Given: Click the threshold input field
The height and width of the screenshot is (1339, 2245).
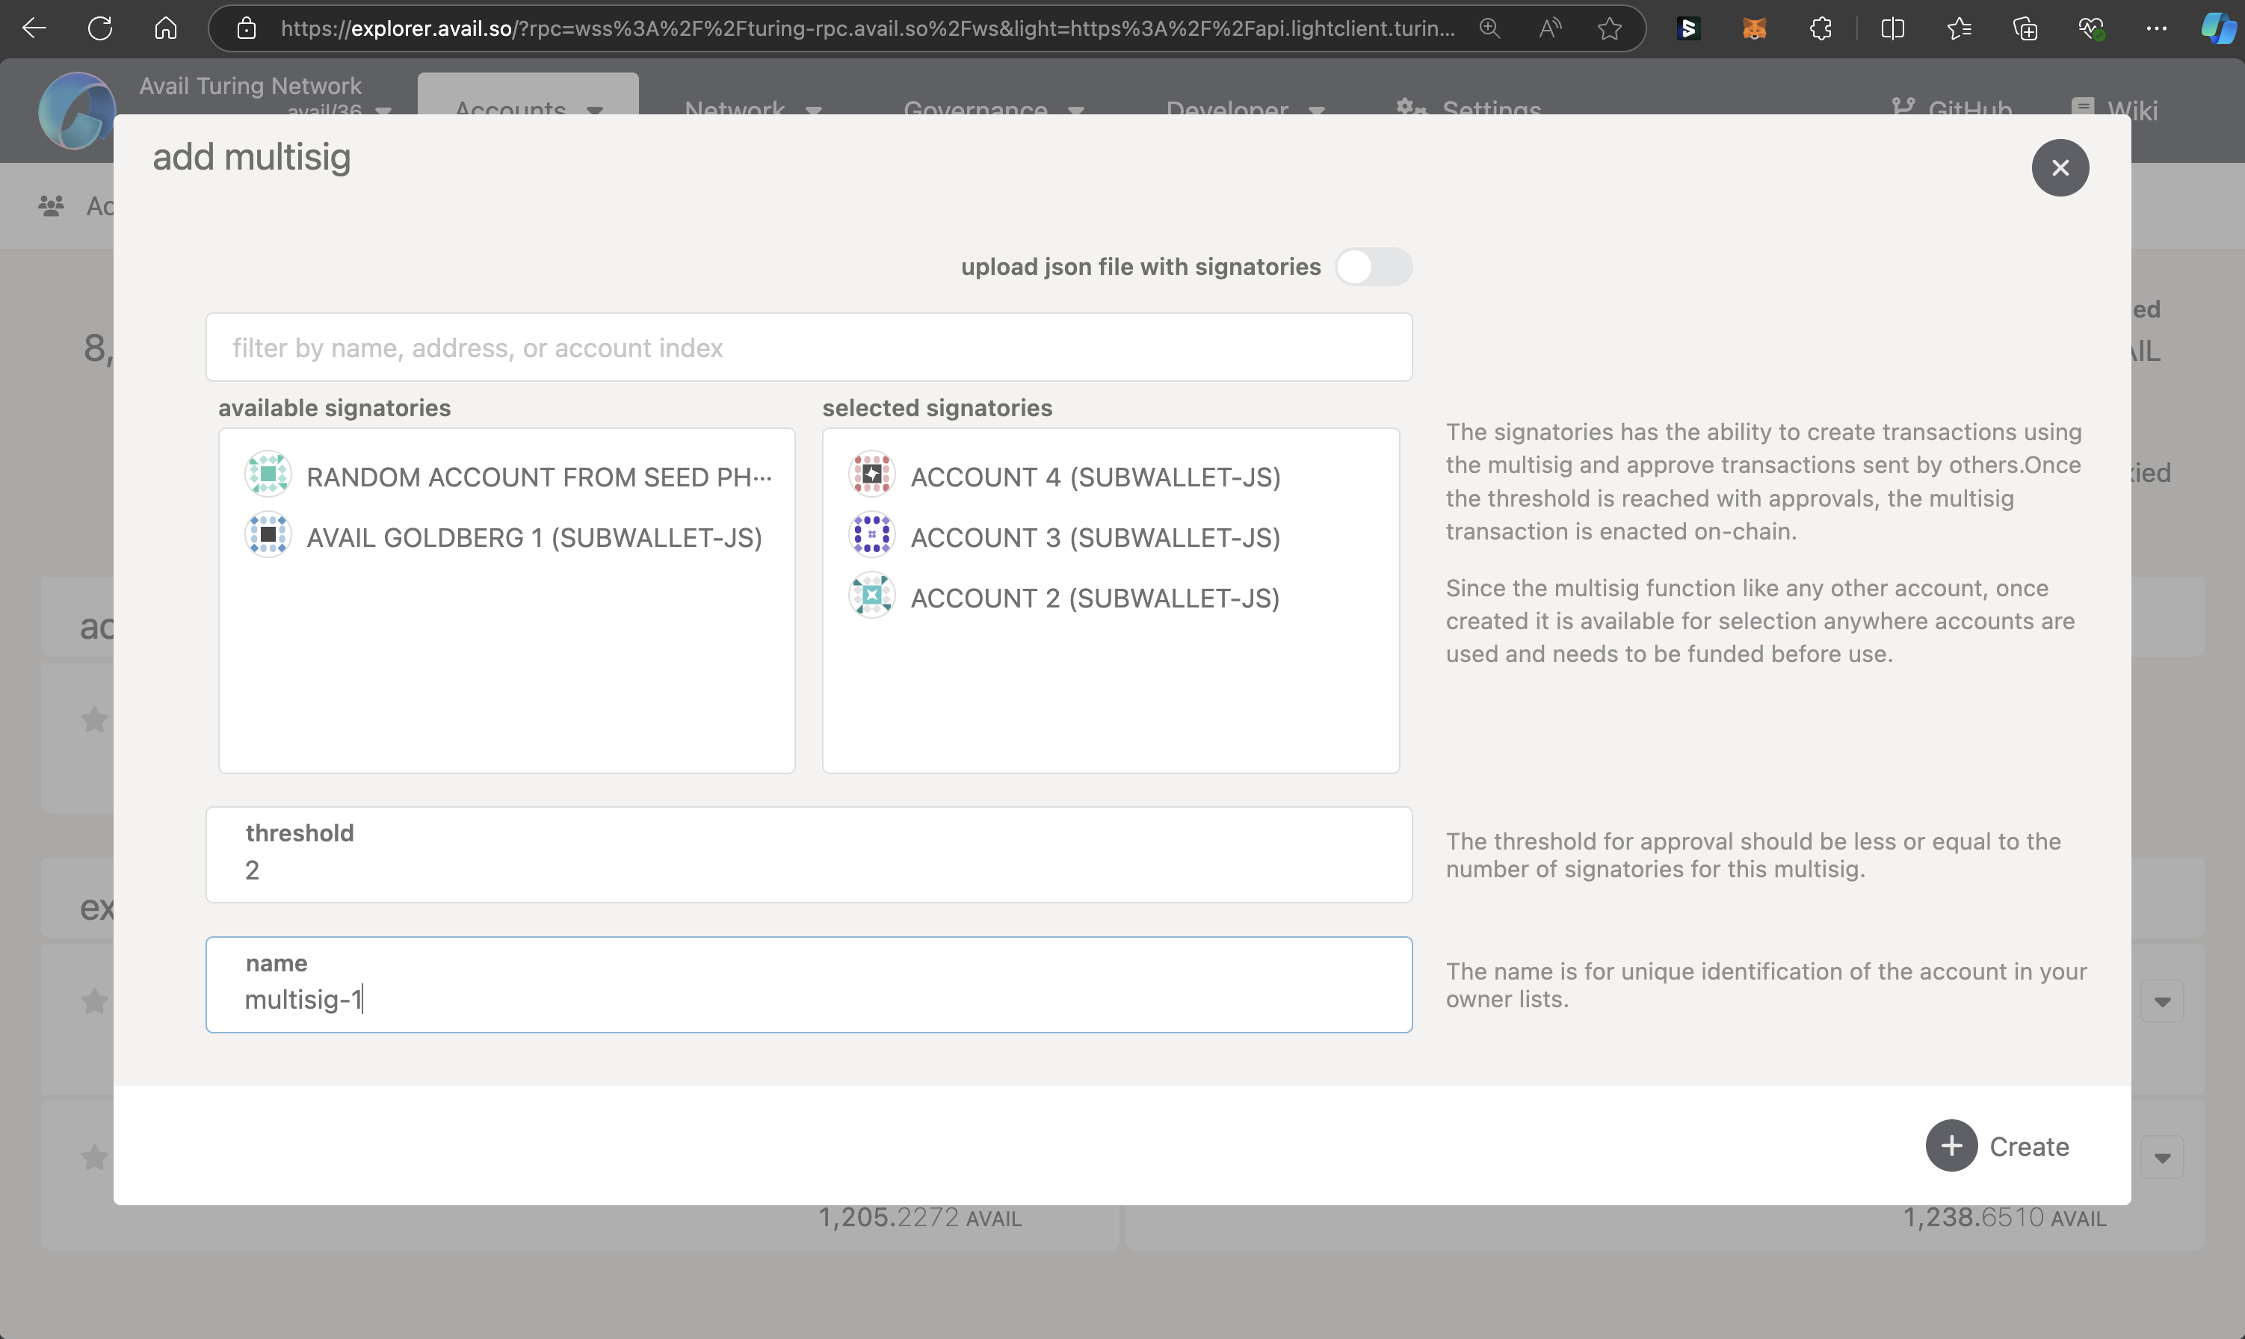Looking at the screenshot, I should coord(808,869).
